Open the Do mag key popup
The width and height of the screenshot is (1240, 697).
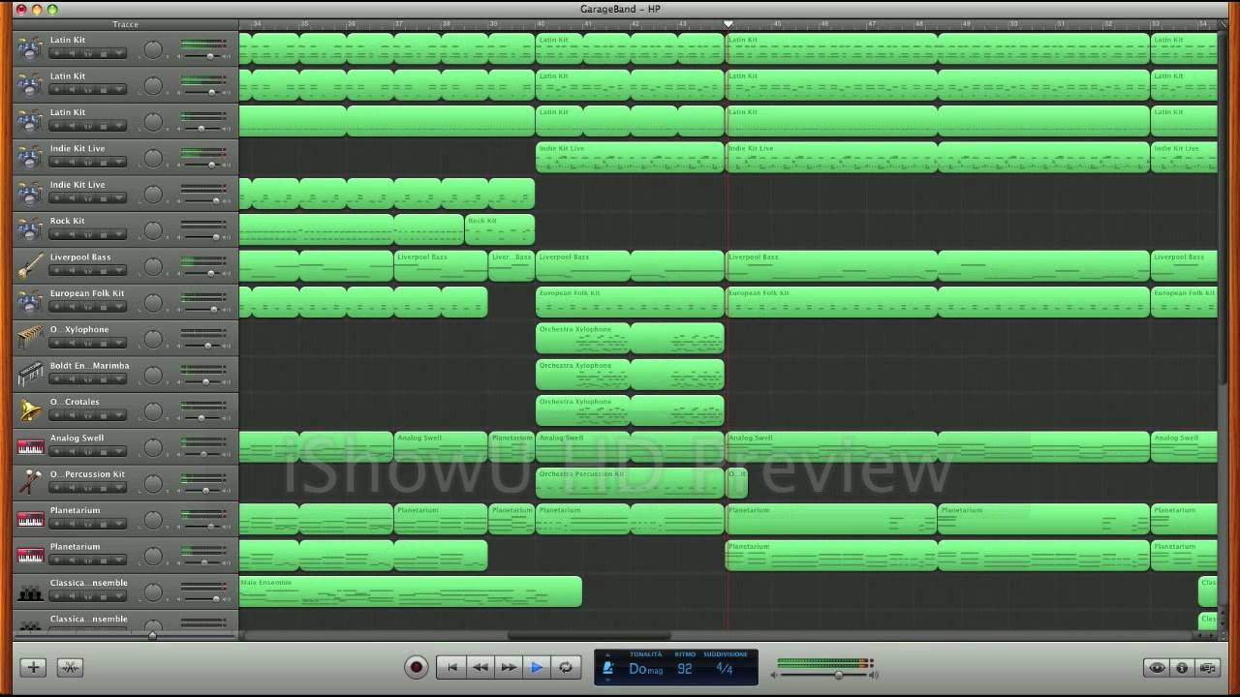pyautogui.click(x=646, y=669)
